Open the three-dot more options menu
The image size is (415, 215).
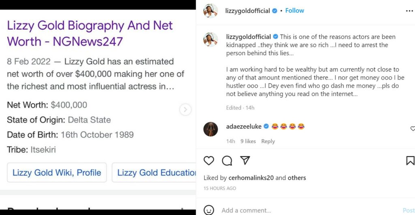409,11
